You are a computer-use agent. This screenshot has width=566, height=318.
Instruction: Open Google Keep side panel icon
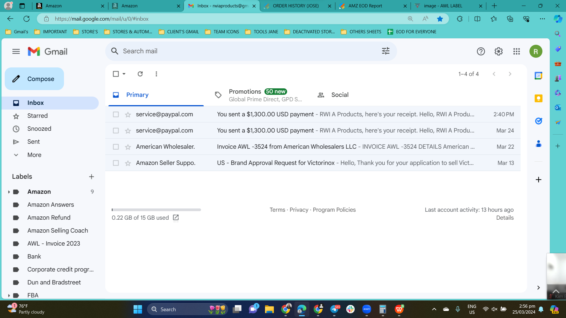pos(539,98)
